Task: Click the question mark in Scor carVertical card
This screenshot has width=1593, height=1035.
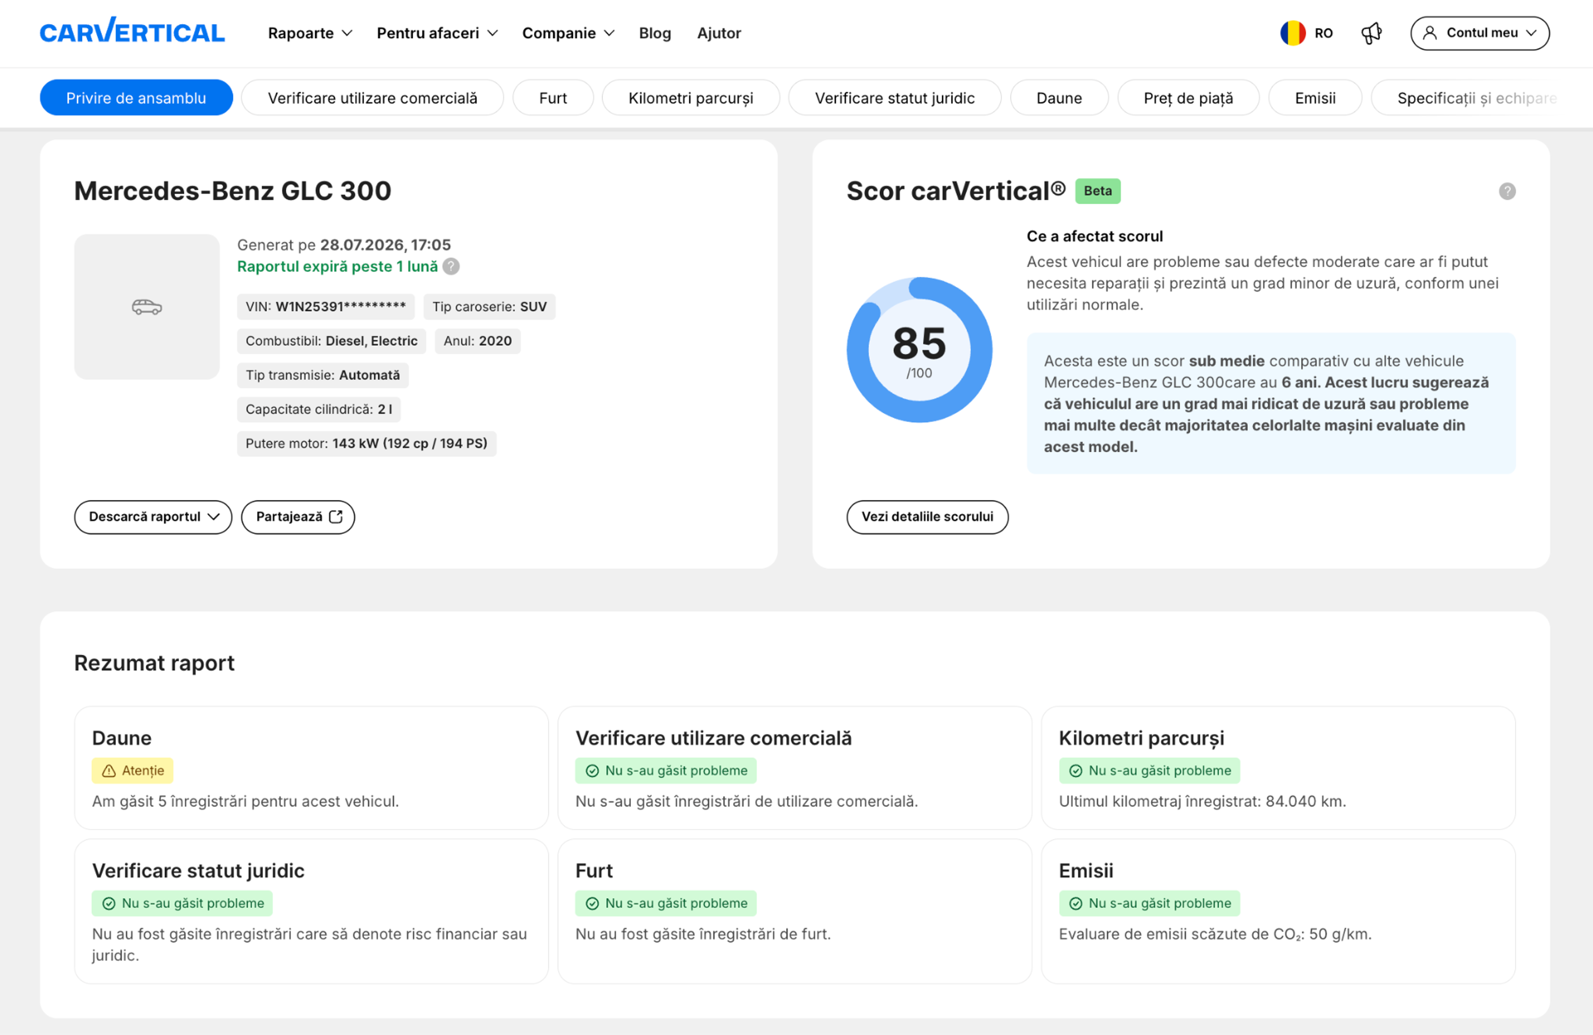Action: [x=1507, y=191]
